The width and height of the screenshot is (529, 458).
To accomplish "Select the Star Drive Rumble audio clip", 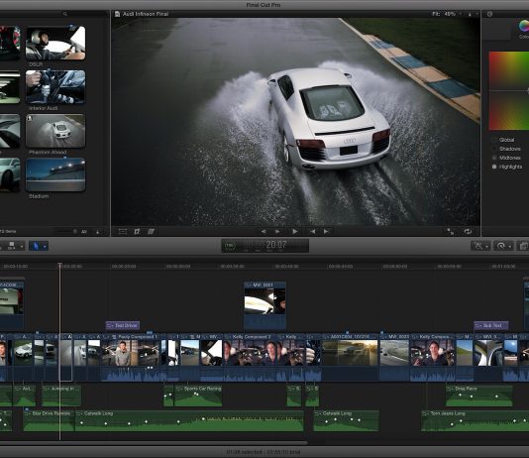I will (49, 421).
